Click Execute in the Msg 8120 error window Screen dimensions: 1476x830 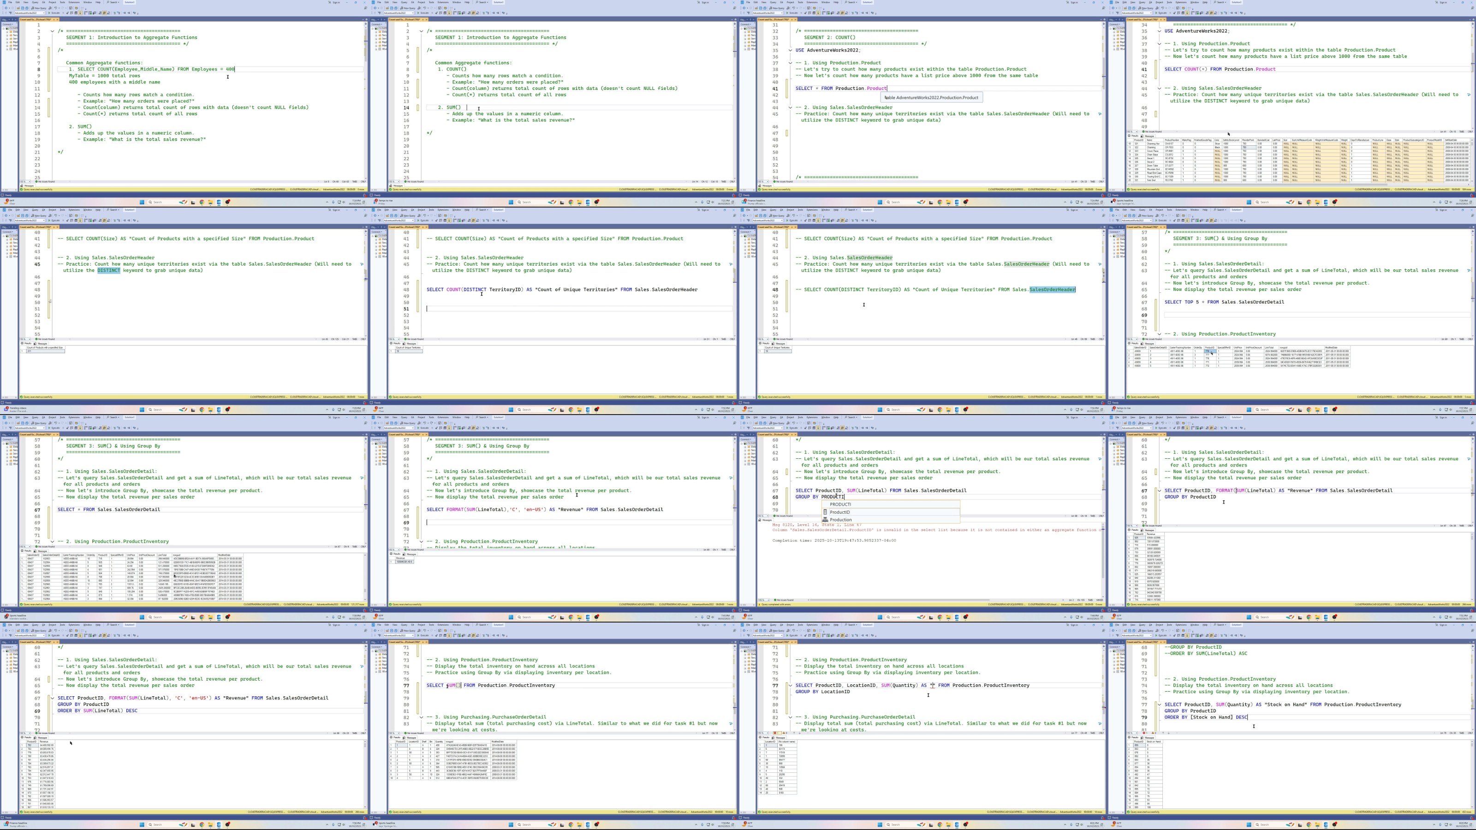(x=792, y=428)
